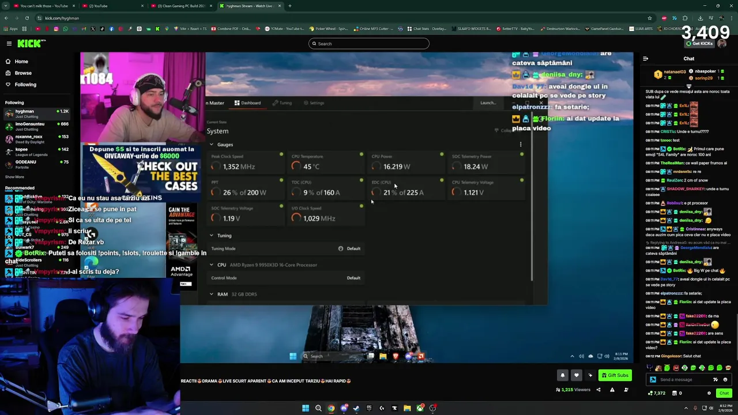The height and width of the screenshot is (415, 738).
Task: Open 'Combine PDF' bookmark
Action: (231, 28)
